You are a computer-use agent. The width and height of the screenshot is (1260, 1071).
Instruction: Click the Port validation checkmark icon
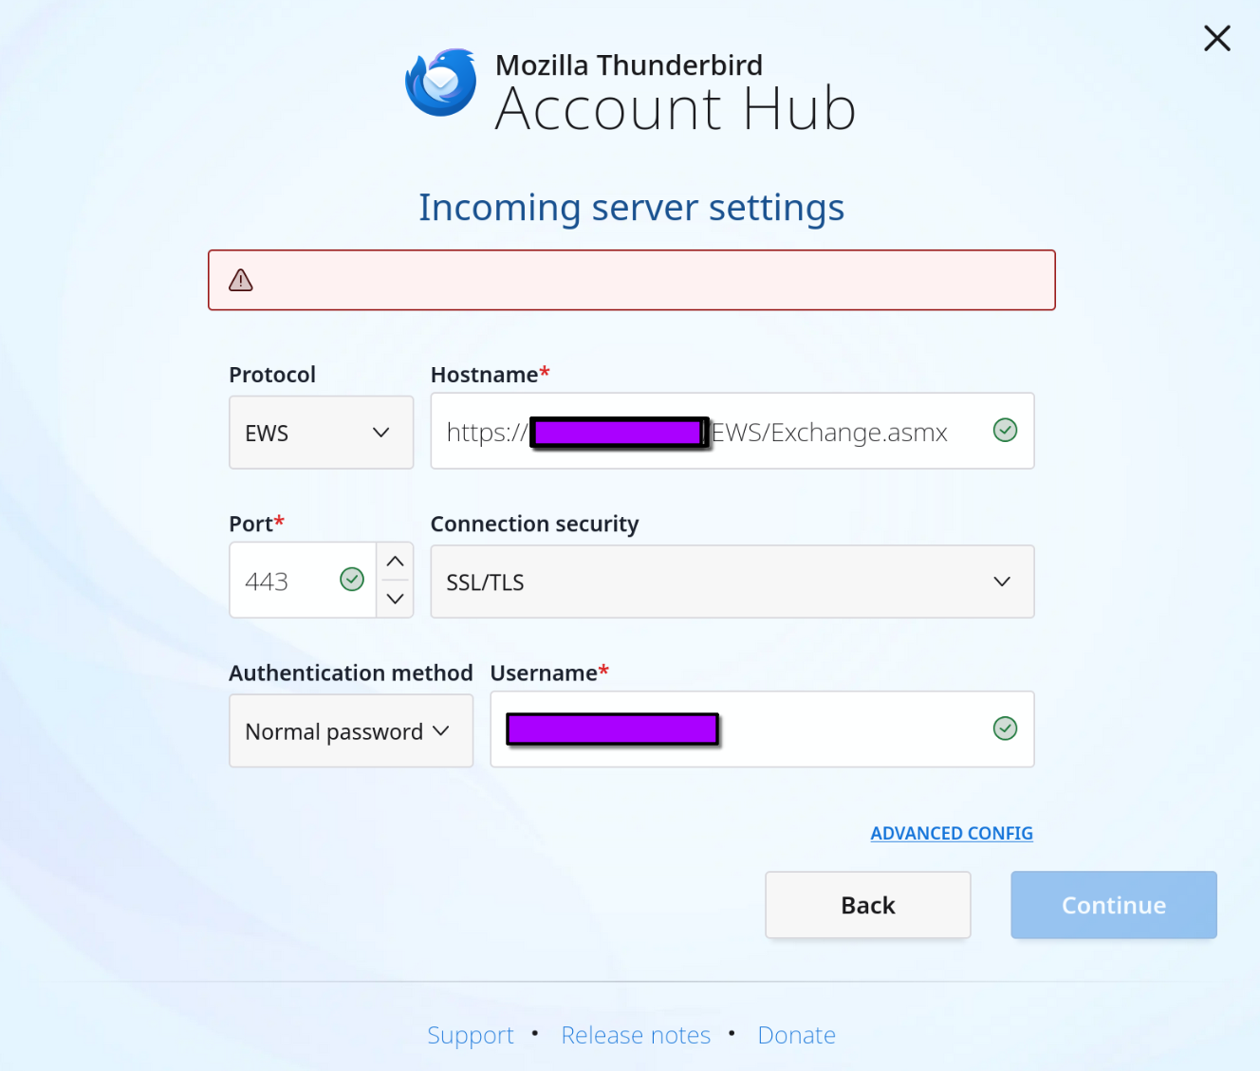tap(352, 579)
